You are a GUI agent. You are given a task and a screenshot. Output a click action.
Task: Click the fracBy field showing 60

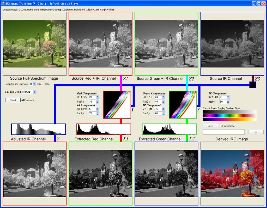click(x=223, y=102)
